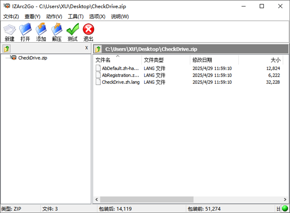Select CheckDrive.zip in the folder tree

pyautogui.click(x=32, y=58)
